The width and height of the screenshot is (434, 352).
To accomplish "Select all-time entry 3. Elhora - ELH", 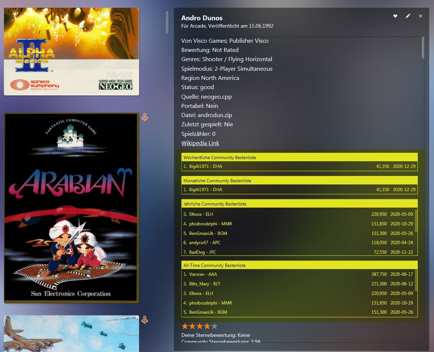I will [x=298, y=293].
